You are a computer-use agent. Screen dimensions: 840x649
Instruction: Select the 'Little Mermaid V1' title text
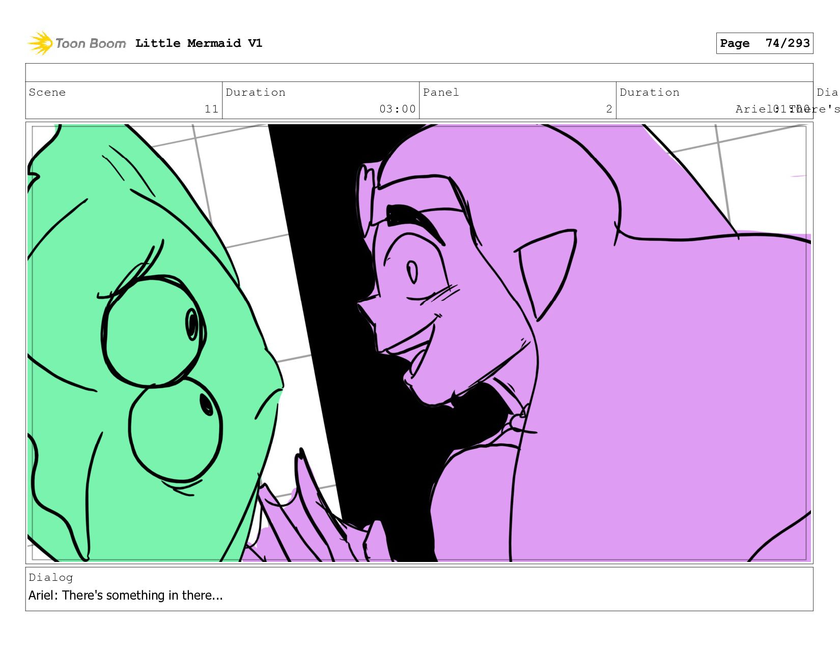point(199,43)
